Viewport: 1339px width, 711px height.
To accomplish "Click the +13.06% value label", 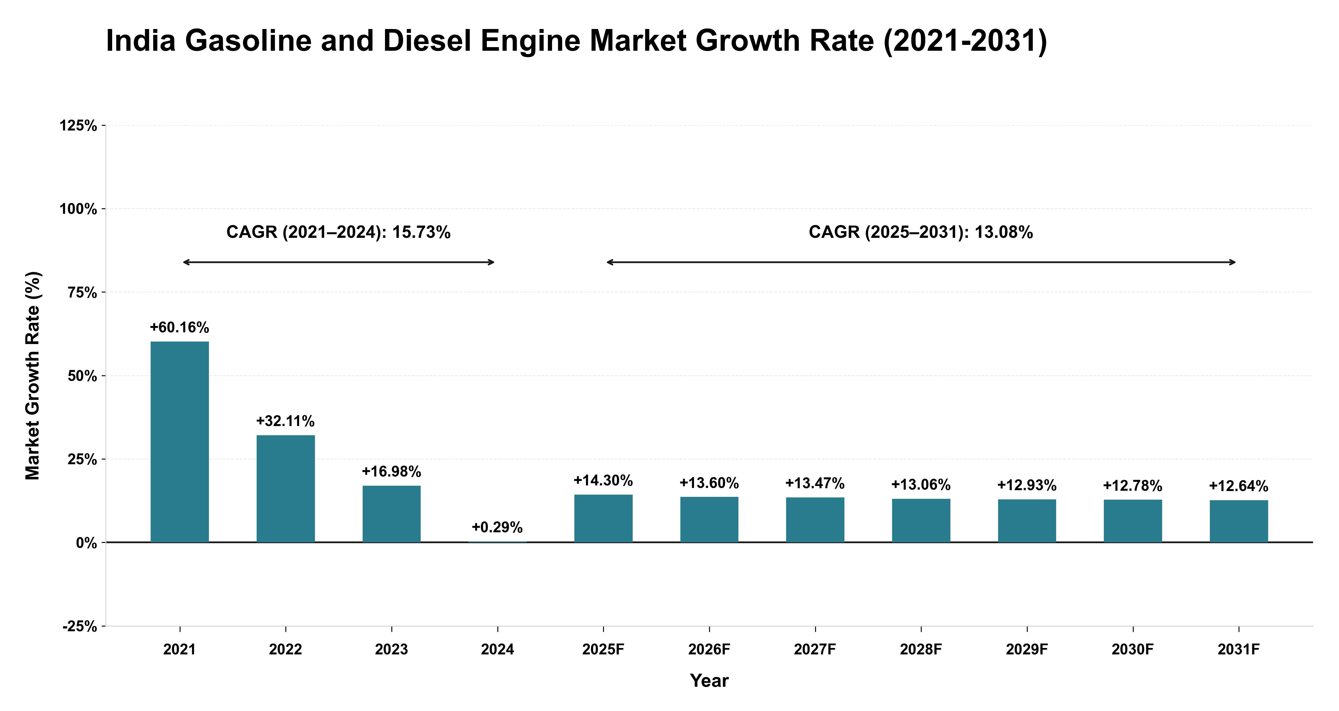I will click(x=921, y=484).
